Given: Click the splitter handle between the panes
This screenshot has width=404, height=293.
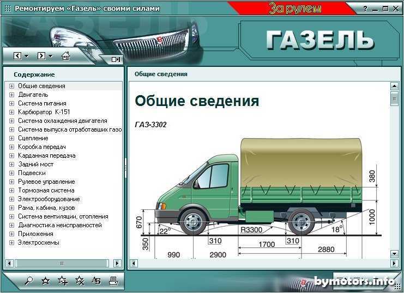Looking at the screenshot, I should (125, 168).
